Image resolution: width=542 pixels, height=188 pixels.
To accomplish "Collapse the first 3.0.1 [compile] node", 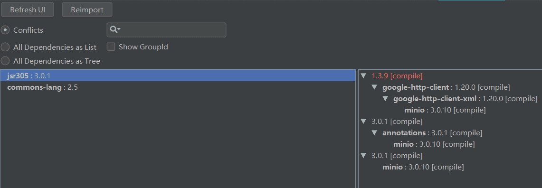I will click(x=363, y=122).
